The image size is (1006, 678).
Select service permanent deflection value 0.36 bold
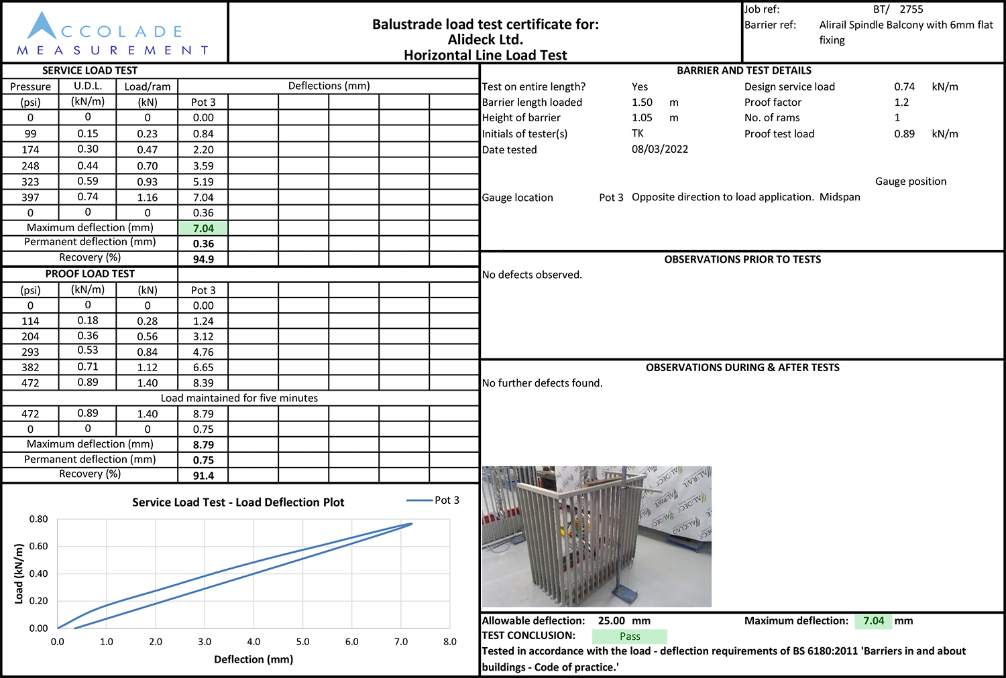[203, 244]
